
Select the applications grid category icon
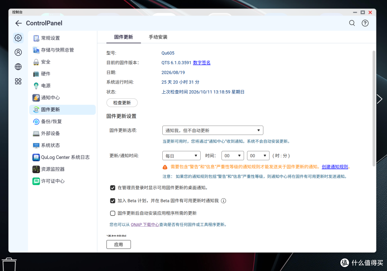tap(18, 81)
